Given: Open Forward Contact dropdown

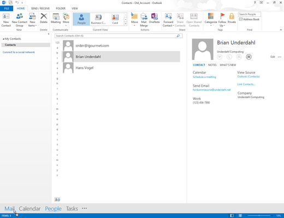Looking at the screenshot, I should coord(168,20).
